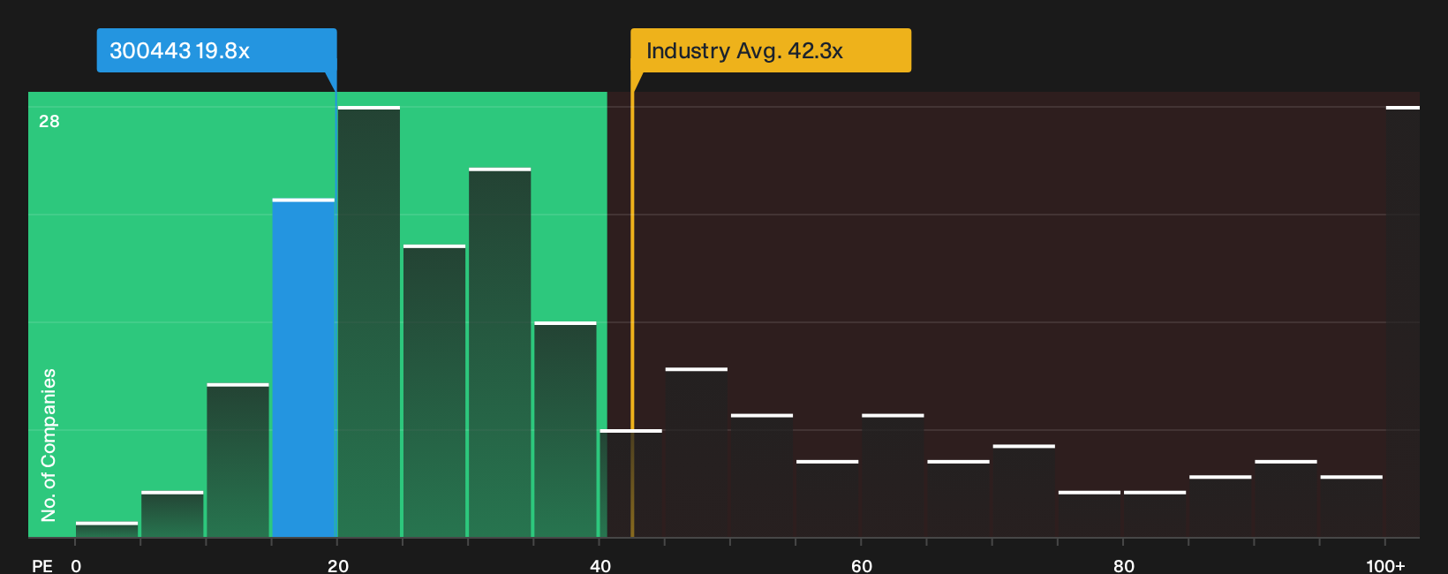Click the bar for PE 70-75
The image size is (1448, 574).
(x=1024, y=491)
